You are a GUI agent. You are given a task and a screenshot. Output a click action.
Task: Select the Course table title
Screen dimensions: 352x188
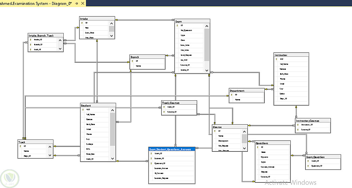[x=230, y=127]
